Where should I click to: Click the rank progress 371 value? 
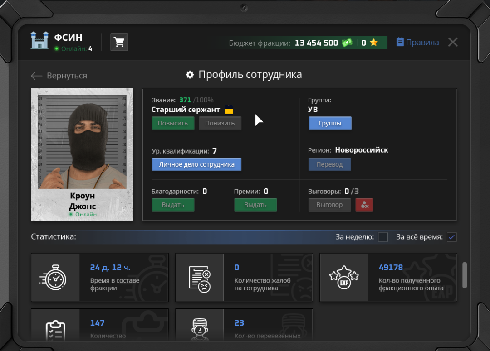[x=185, y=100]
